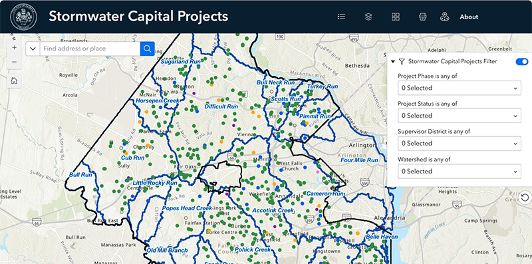Open the Project Status dropdown
Viewport: 532px width, 264px height.
(460, 116)
